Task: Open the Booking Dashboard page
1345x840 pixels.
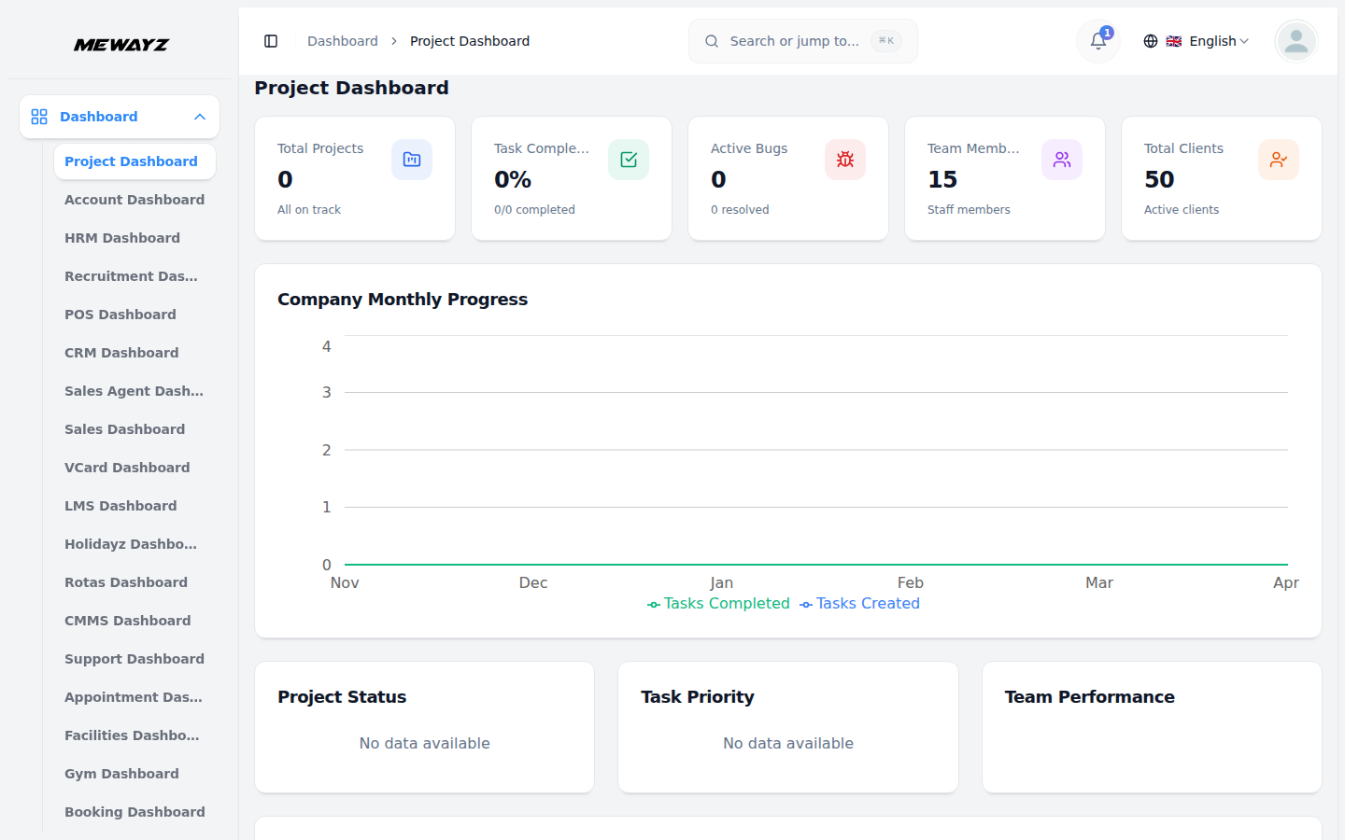Action: click(x=134, y=811)
